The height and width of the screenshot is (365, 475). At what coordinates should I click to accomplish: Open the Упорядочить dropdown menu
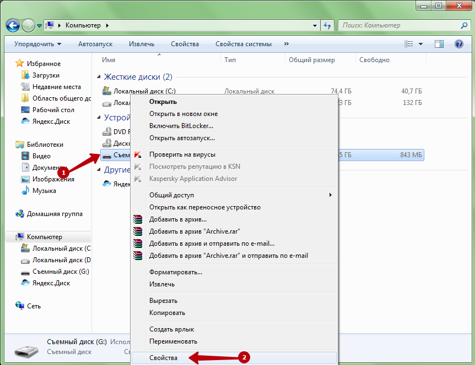point(37,44)
